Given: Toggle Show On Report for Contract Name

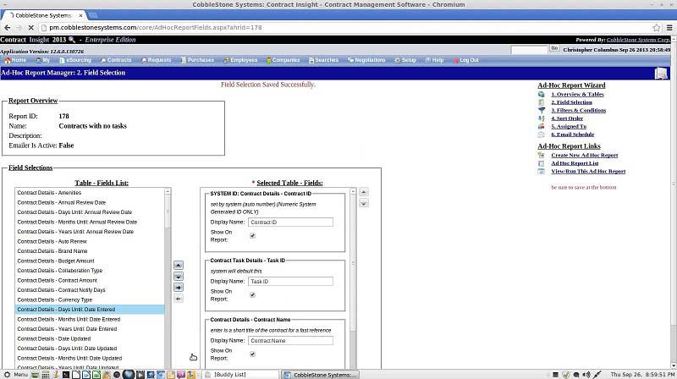Looking at the screenshot, I should click(x=252, y=354).
